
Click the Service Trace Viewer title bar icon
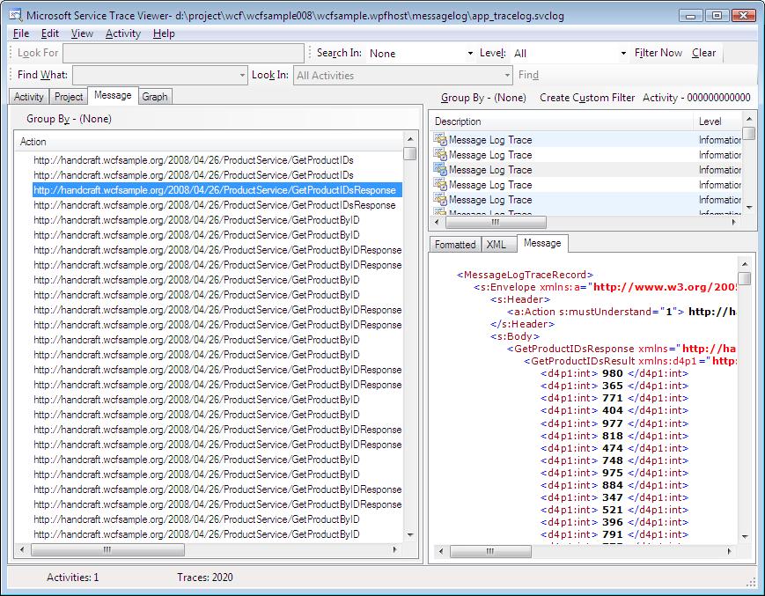coord(15,15)
